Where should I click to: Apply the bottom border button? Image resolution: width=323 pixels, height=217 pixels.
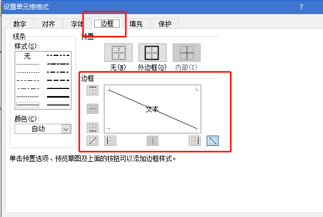[93, 127]
